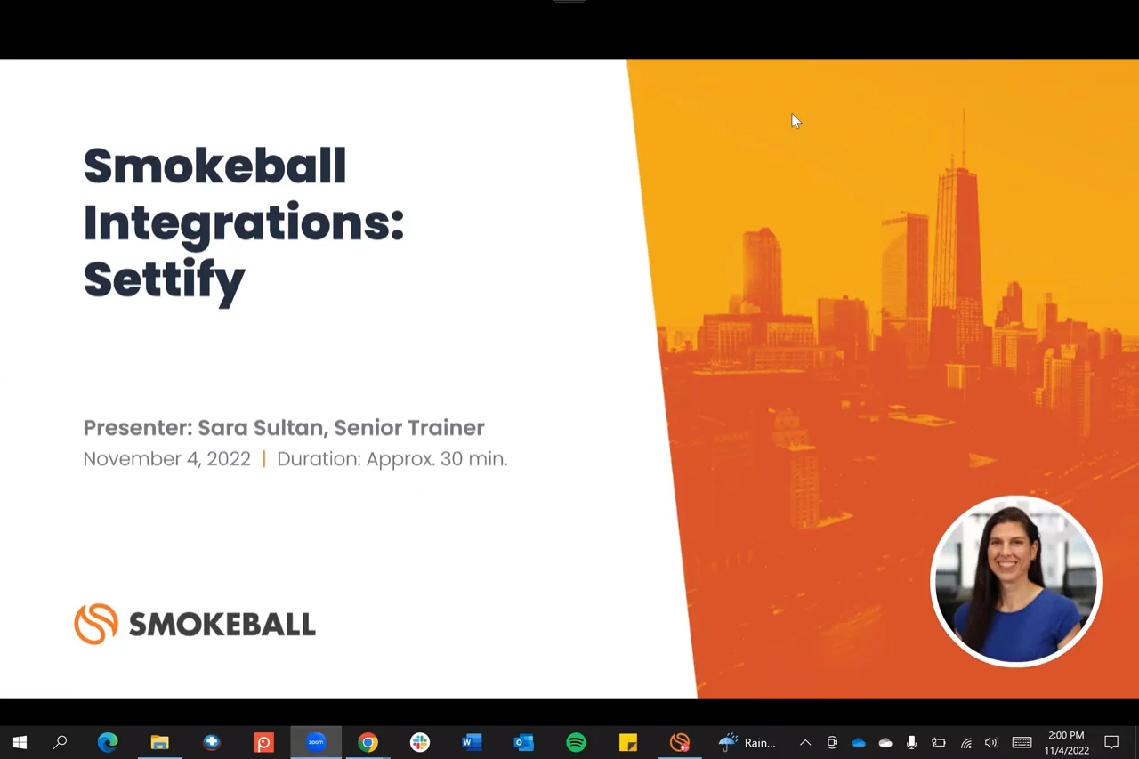The width and height of the screenshot is (1139, 759).
Task: Launch Slack from the taskbar
Action: pos(419,742)
